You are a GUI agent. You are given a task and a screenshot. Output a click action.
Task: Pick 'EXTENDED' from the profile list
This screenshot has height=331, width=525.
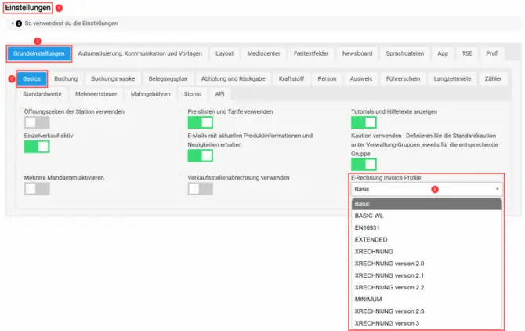click(426, 240)
